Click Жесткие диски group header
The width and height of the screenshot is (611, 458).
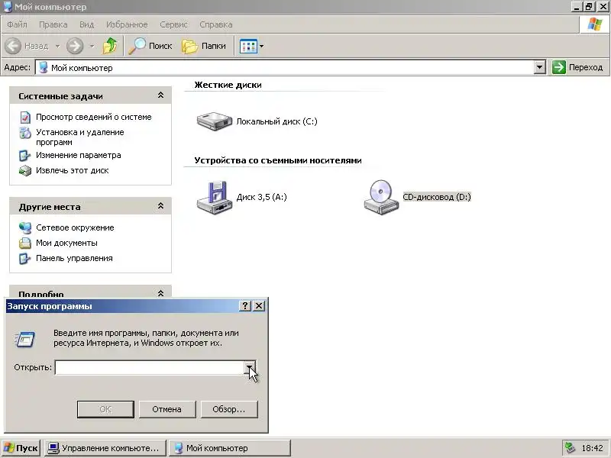[x=228, y=85]
